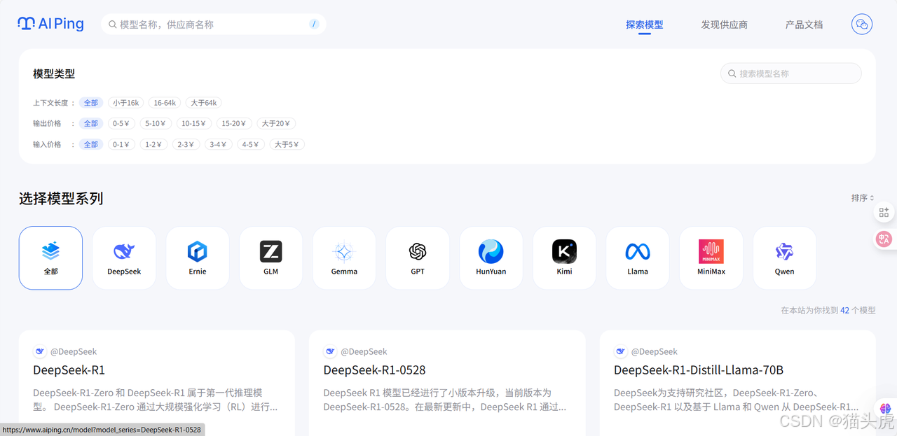Viewport: 897px width, 436px height.
Task: Select 0-1¥ input price filter
Action: pyautogui.click(x=121, y=145)
